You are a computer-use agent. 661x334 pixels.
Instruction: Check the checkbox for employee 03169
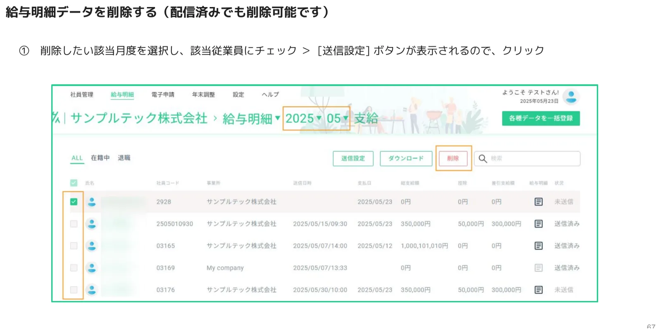pyautogui.click(x=74, y=268)
